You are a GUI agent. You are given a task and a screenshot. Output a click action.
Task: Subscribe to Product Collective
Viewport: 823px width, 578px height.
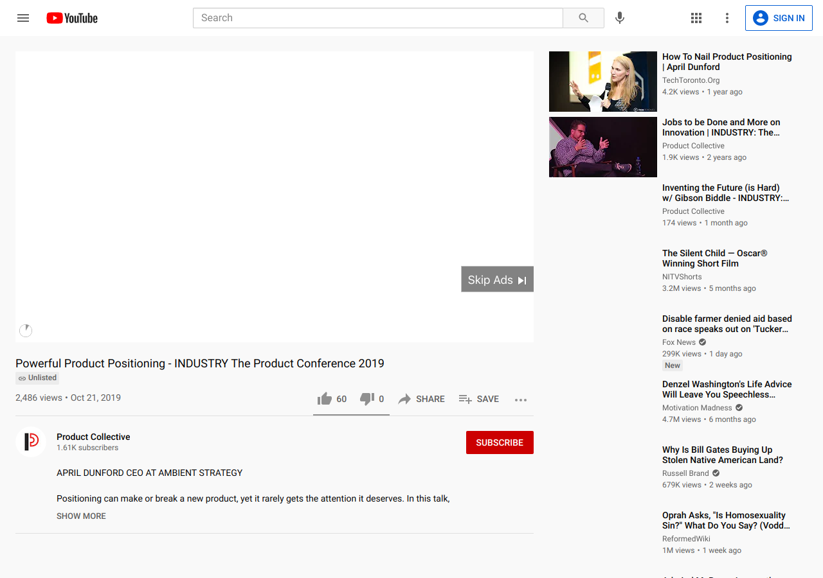(500, 442)
